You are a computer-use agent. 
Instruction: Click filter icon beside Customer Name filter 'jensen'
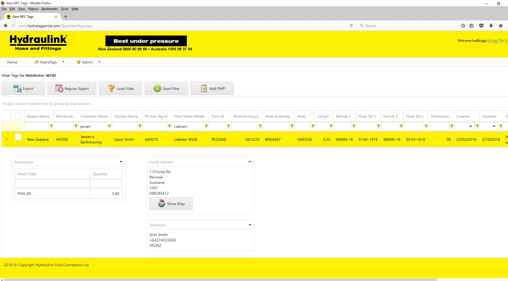click(x=109, y=126)
